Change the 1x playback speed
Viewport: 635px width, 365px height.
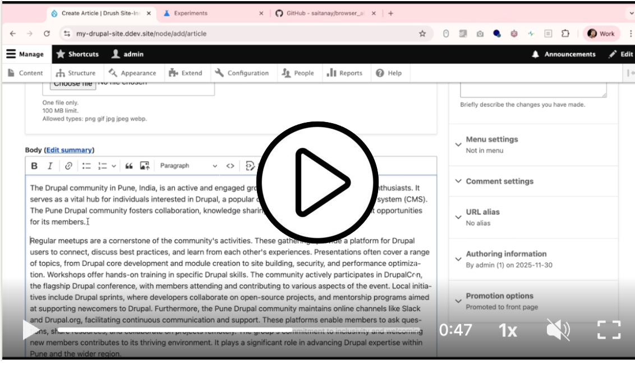tap(508, 331)
